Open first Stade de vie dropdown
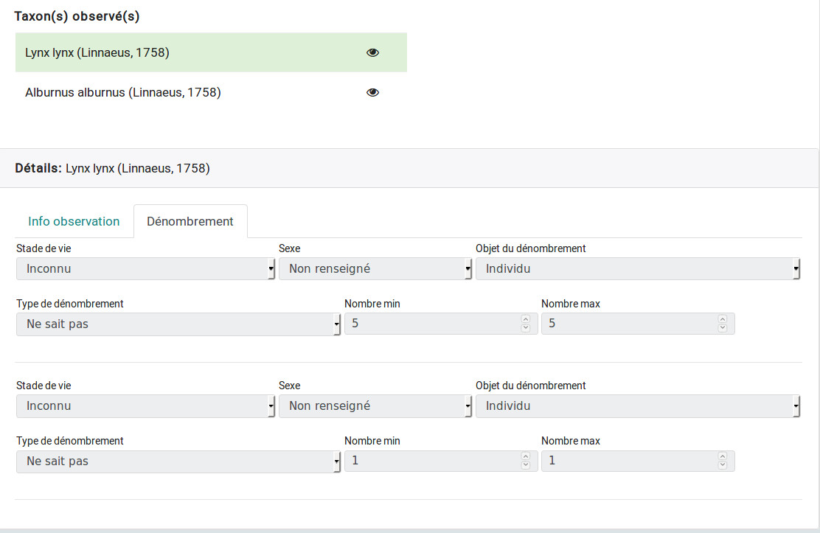Image resolution: width=820 pixels, height=533 pixels. 145,268
